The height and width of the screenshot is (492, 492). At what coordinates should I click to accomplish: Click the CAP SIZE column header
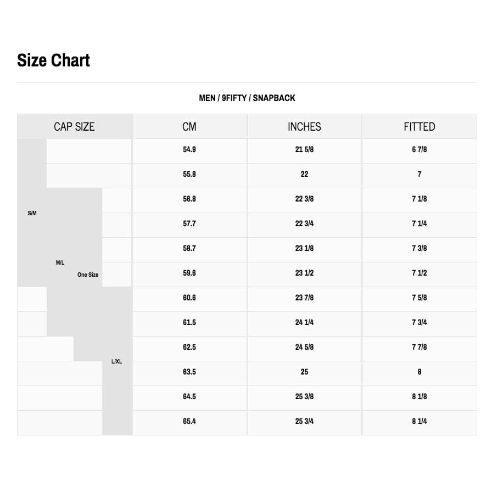pos(74,127)
